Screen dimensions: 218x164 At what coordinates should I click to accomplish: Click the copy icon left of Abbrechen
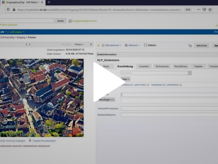pos(190,46)
